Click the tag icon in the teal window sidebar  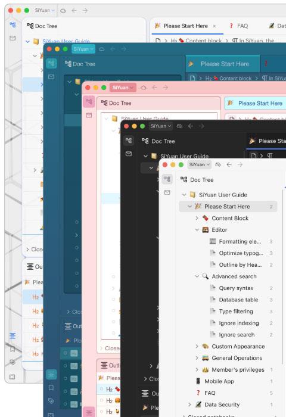(x=51, y=401)
